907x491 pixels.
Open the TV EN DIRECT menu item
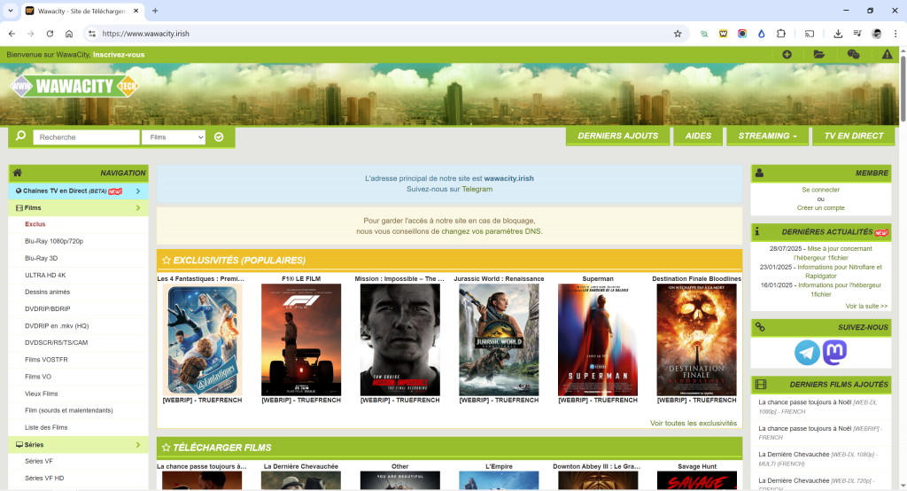pyautogui.click(x=854, y=136)
